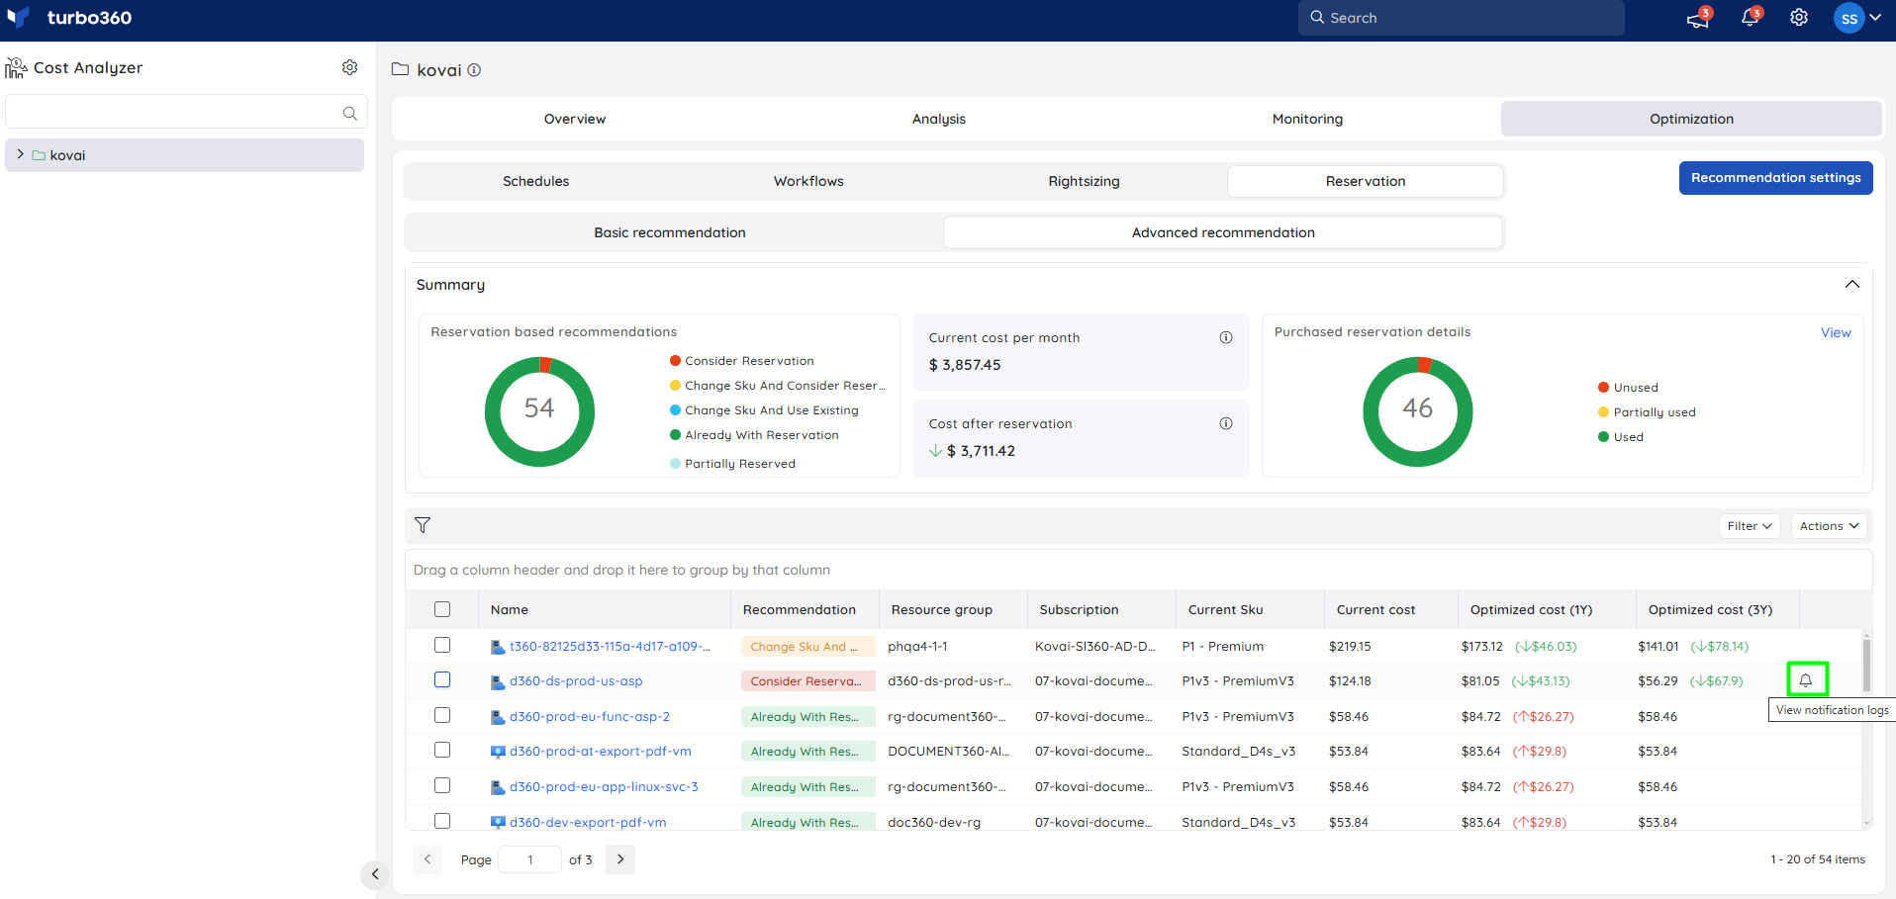Click the info icon next to kovai title
The height and width of the screenshot is (899, 1896).
[474, 70]
